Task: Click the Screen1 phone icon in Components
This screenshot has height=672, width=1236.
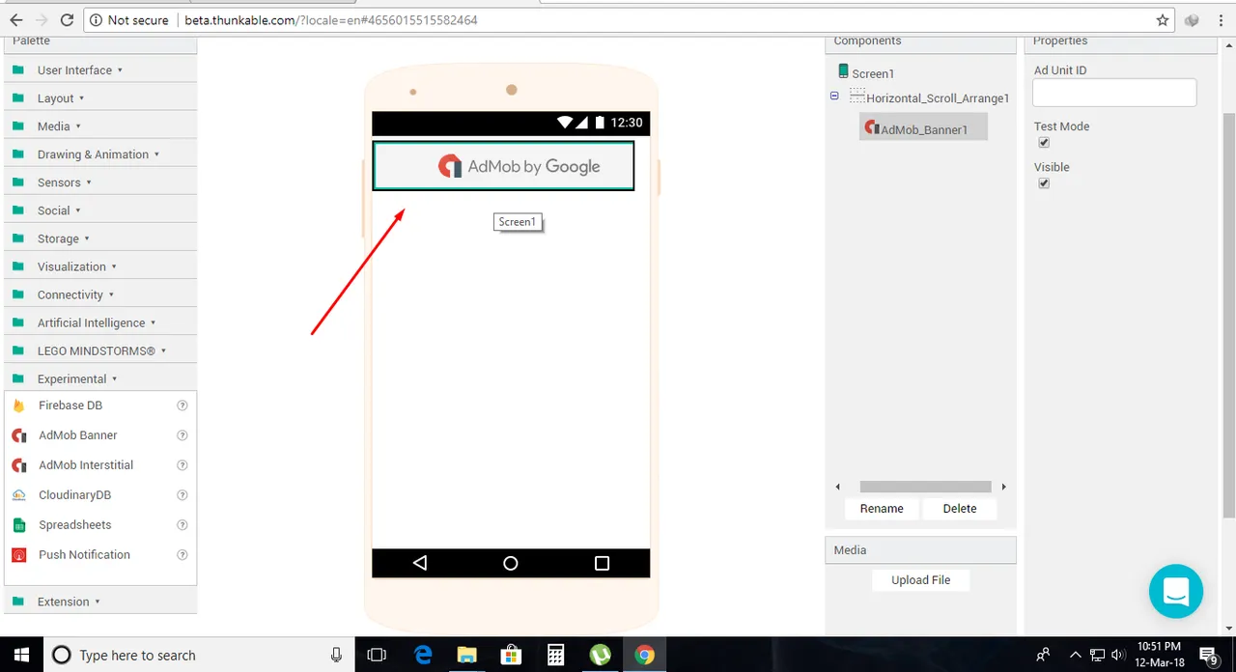Action: tap(843, 71)
